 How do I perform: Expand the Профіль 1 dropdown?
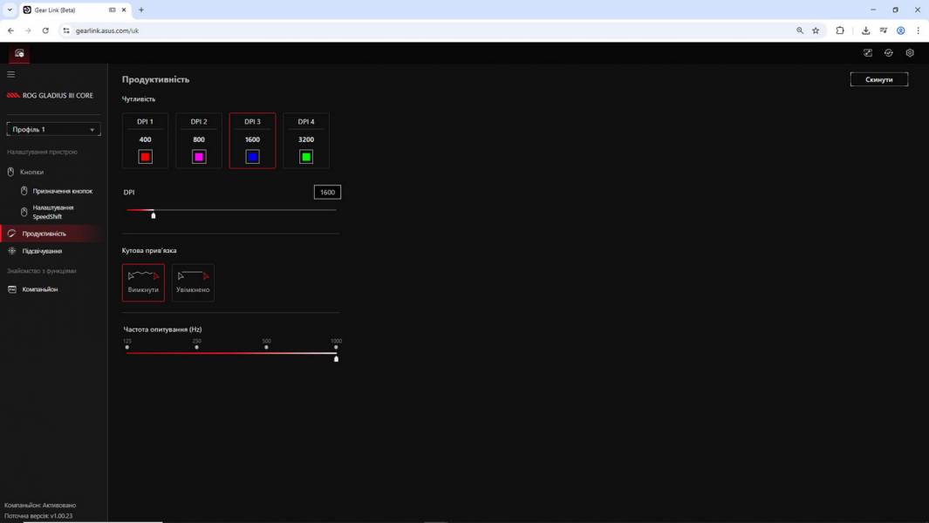[54, 129]
